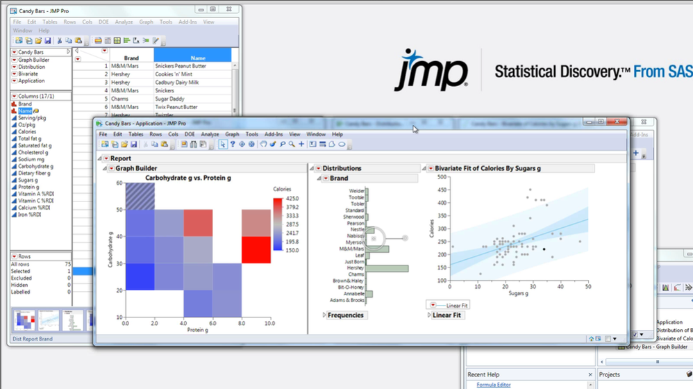This screenshot has width=693, height=389.
Task: Click Paste icon in Candy Bars window toolbar
Action: tap(78, 41)
